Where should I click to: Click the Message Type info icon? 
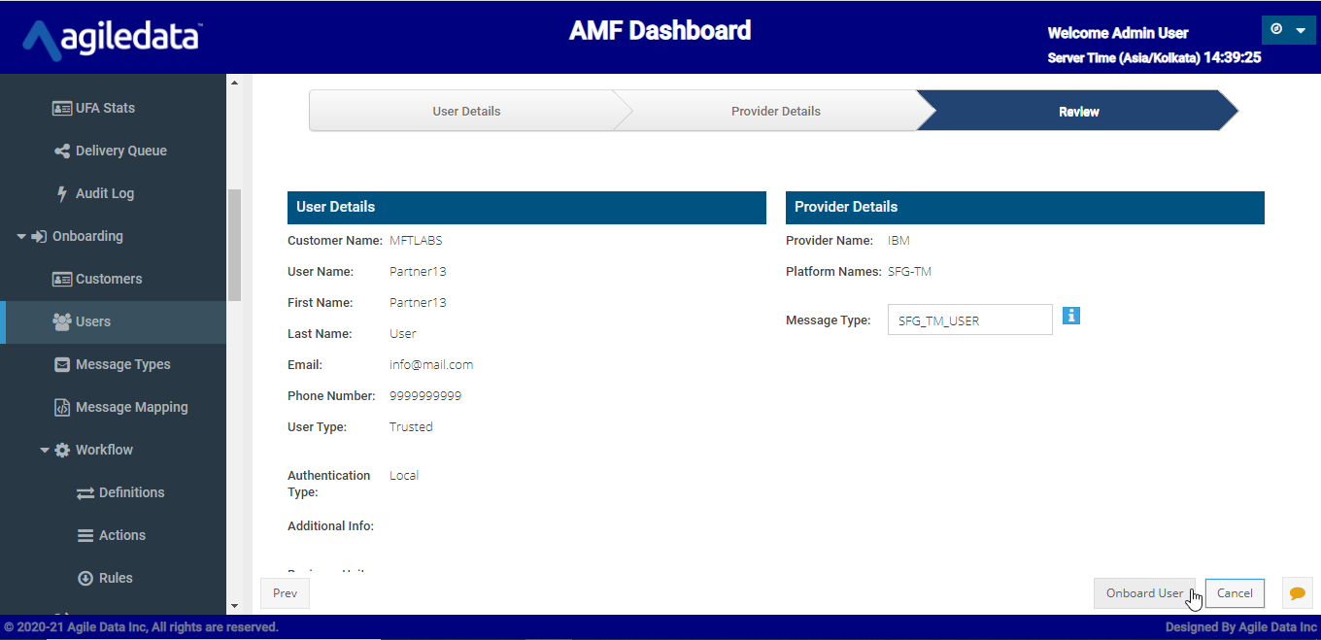[1071, 316]
